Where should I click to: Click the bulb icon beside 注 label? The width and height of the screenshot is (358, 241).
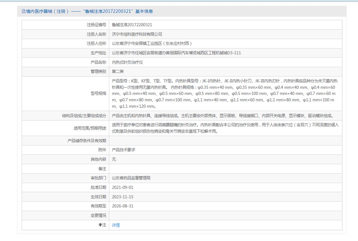click(100, 225)
